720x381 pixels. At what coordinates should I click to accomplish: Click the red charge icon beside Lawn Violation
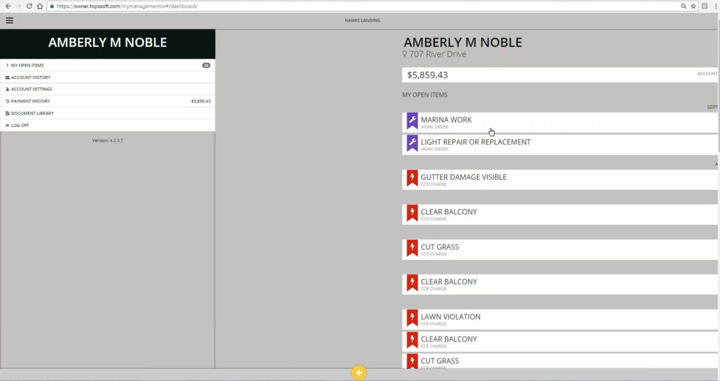(x=412, y=318)
